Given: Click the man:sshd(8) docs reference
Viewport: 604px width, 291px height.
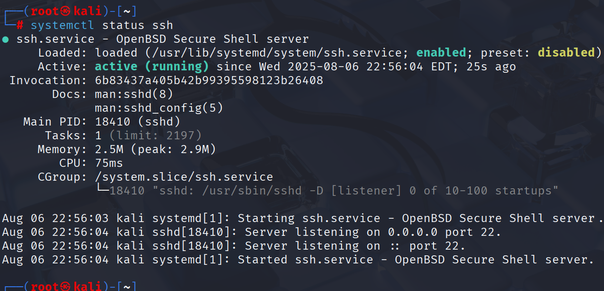Looking at the screenshot, I should 134,94.
